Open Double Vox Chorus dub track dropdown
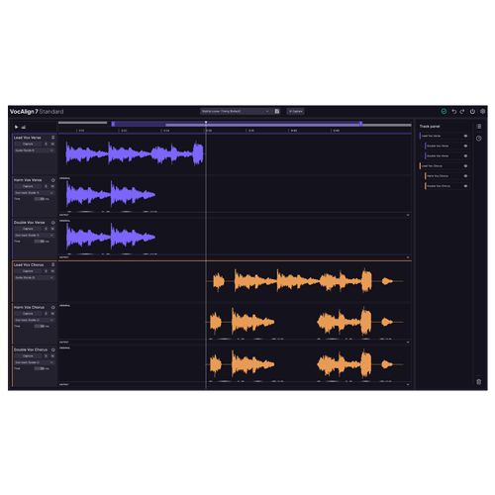This screenshot has height=495, width=495. [x=34, y=362]
